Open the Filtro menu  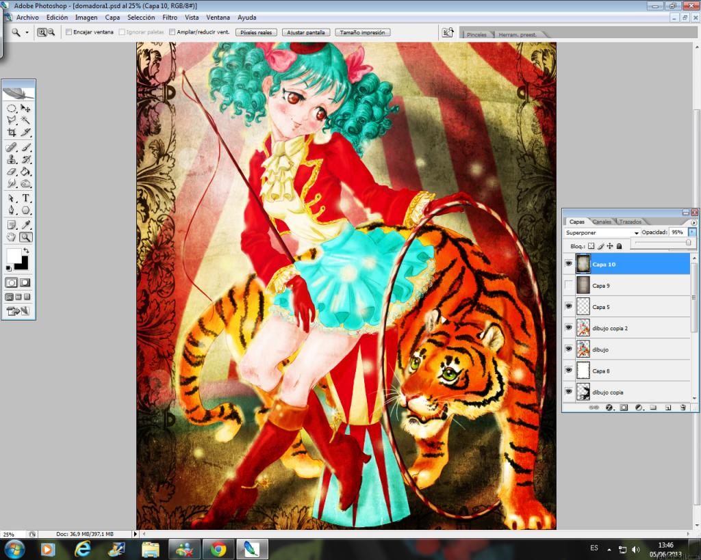[x=170, y=17]
